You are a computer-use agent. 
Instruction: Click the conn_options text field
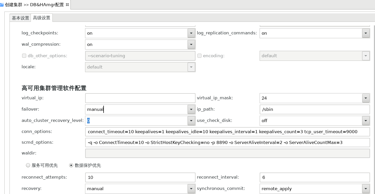(x=227, y=132)
